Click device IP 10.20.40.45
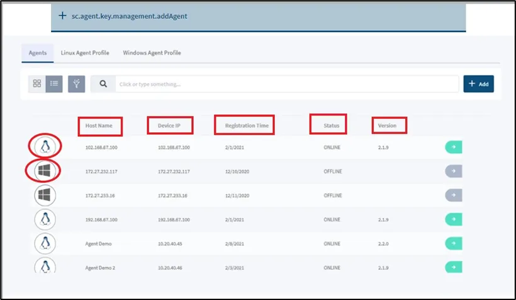The height and width of the screenshot is (300, 516). click(170, 244)
